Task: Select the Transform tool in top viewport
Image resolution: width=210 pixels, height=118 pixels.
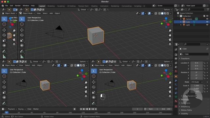Action: [x=22, y=46]
